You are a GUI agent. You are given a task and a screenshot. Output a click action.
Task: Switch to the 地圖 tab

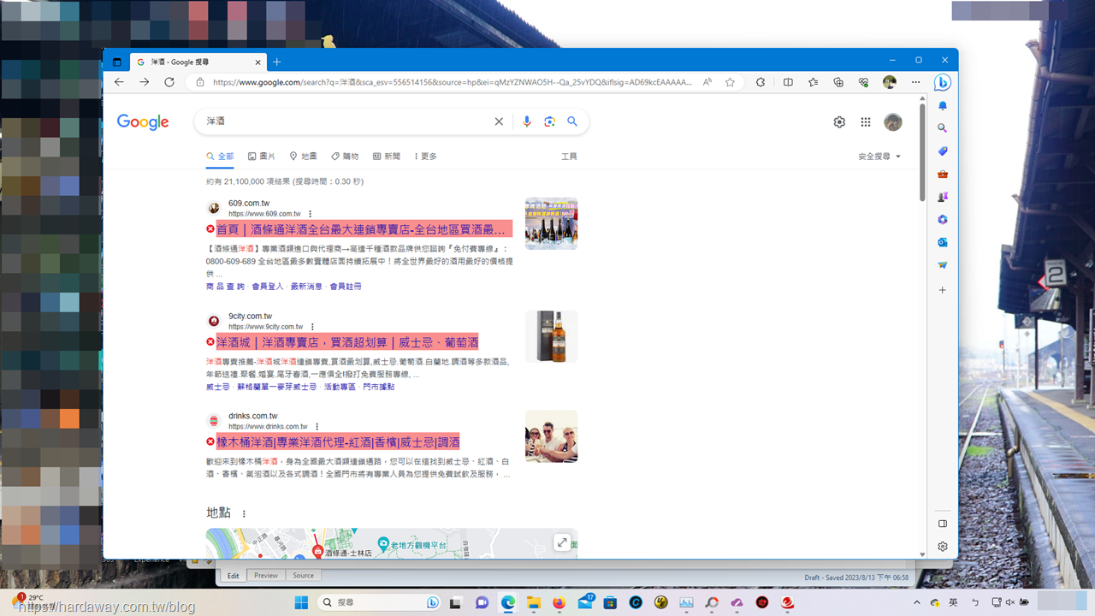point(303,157)
